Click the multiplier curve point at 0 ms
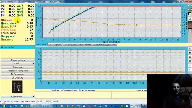 43,20
